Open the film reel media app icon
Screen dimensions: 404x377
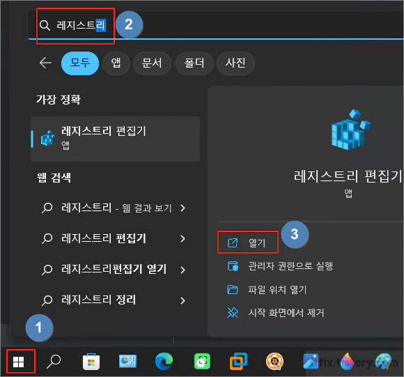(x=274, y=361)
